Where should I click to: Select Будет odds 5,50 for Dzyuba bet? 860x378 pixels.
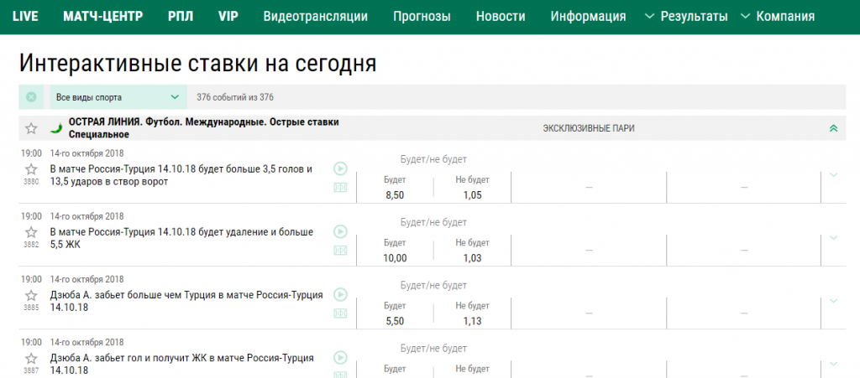(x=395, y=321)
